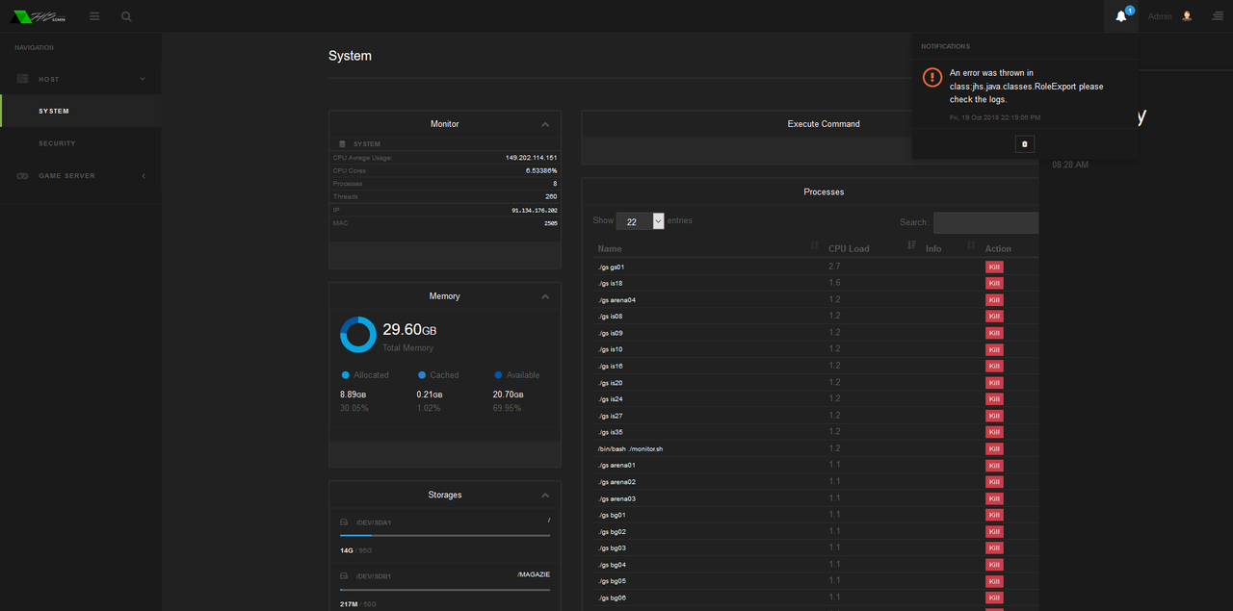Open the notifications bell icon

pyautogui.click(x=1120, y=16)
